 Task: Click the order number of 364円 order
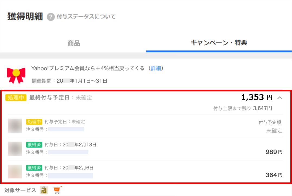[x=70, y=175]
